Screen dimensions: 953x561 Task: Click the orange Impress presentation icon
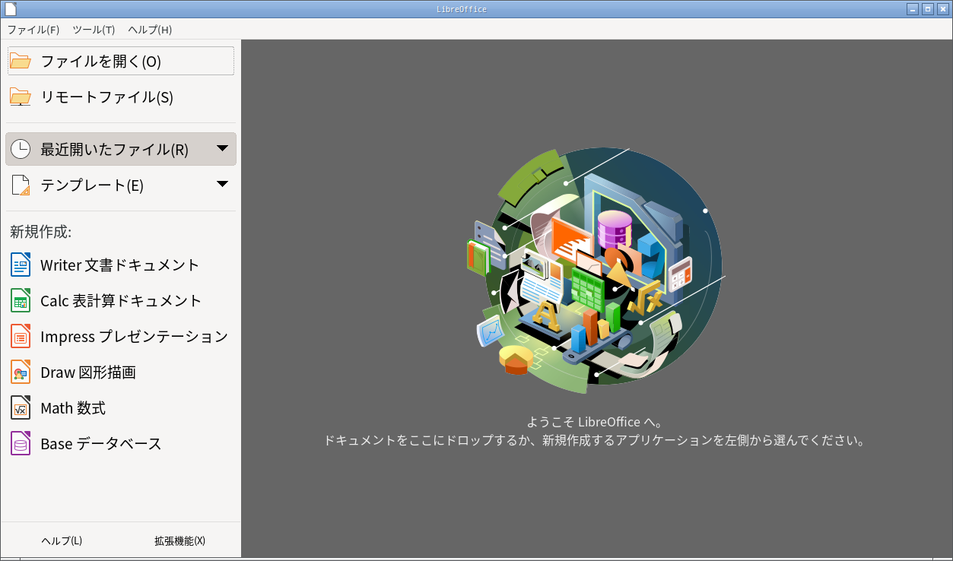pos(21,336)
